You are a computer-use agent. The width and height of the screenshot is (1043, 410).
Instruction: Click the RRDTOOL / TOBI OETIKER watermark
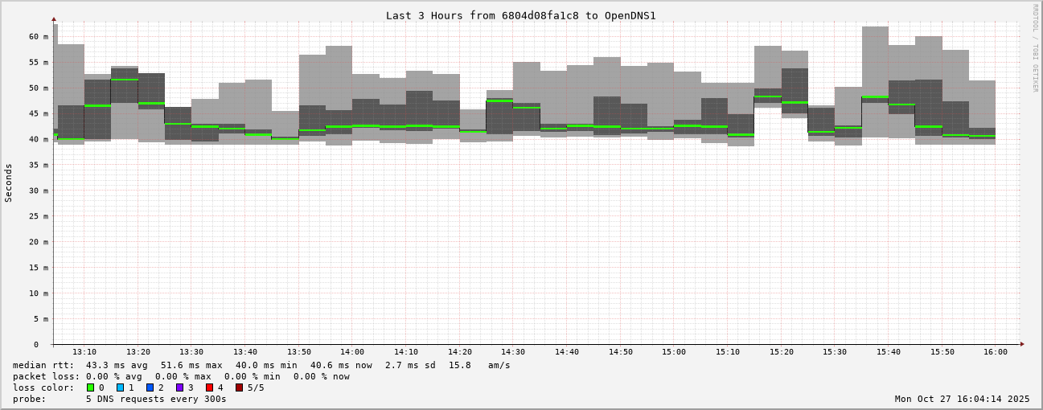[x=1035, y=47]
